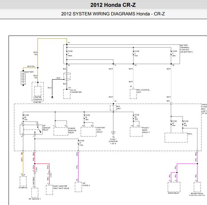Click the "T4" terminal label
The image size is (207, 205).
[x=135, y=65]
